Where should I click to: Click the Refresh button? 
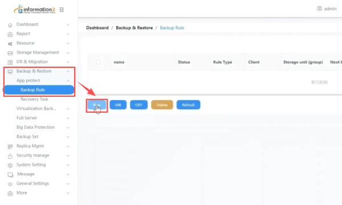pyautogui.click(x=188, y=105)
